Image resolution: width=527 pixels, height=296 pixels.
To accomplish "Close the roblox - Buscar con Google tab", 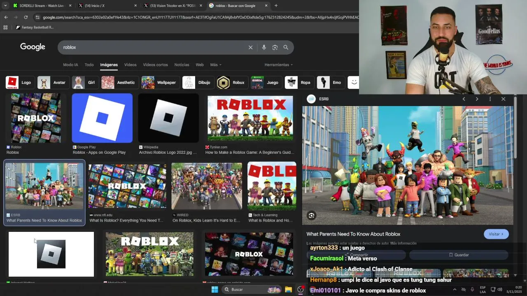I will (x=266, y=6).
